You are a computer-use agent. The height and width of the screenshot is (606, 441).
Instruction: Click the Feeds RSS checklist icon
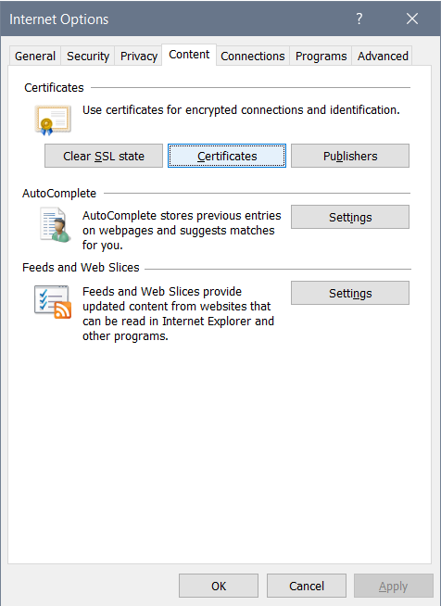click(x=53, y=302)
